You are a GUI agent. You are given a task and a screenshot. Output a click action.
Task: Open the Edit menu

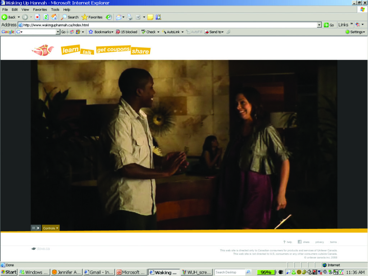(x=14, y=10)
